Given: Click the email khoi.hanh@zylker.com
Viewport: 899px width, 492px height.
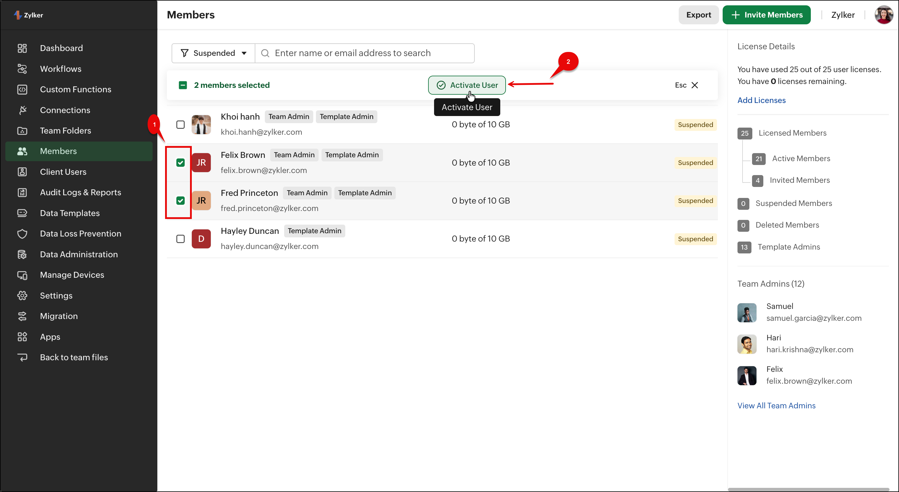Looking at the screenshot, I should click(x=261, y=132).
